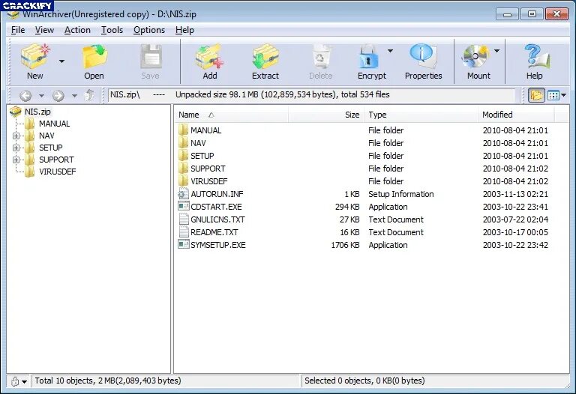The height and width of the screenshot is (394, 576).
Task: Select NIS.zip root in the tree
Action: click(x=37, y=112)
